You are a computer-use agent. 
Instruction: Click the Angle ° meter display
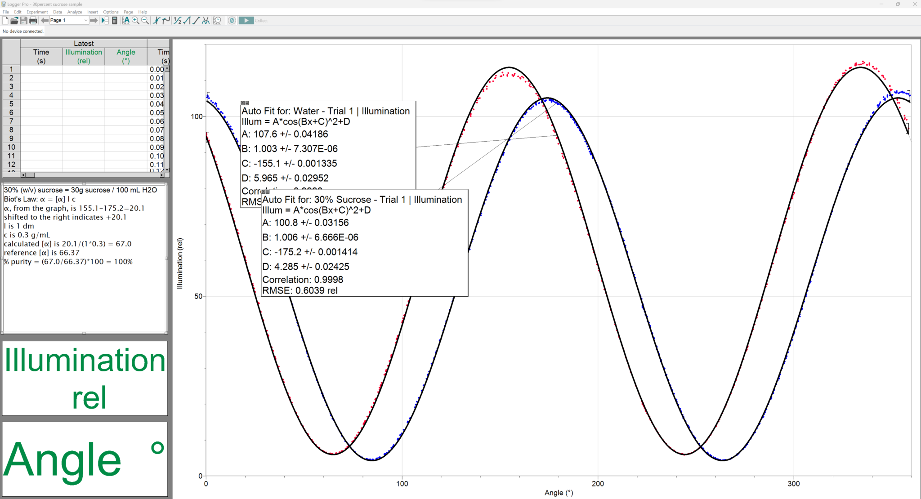click(x=85, y=459)
